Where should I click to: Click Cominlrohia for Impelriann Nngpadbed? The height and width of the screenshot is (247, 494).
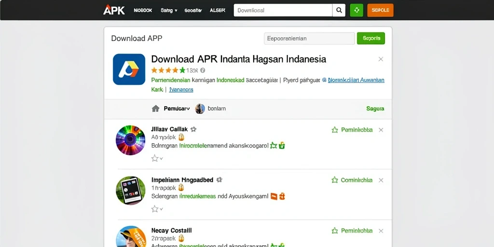tap(352, 180)
